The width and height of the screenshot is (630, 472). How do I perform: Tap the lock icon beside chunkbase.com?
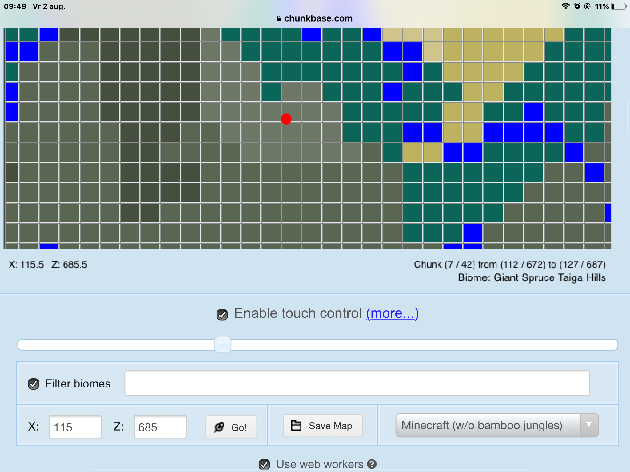tap(279, 18)
